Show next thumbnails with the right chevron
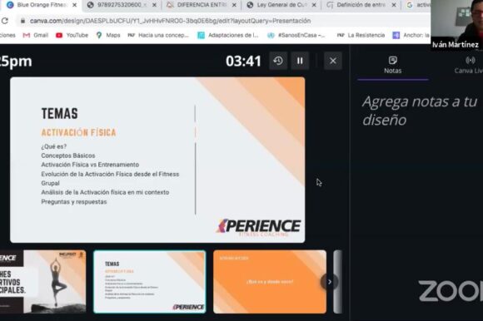This screenshot has width=483, height=321. [330, 282]
